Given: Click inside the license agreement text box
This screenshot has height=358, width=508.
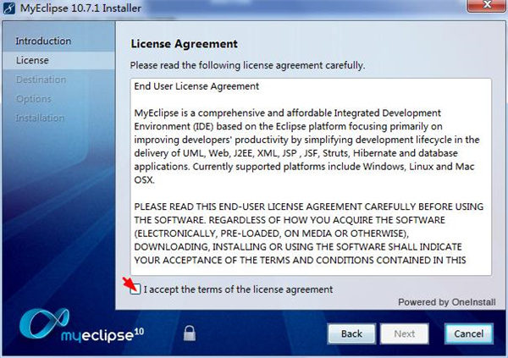Looking at the screenshot, I should click(311, 178).
